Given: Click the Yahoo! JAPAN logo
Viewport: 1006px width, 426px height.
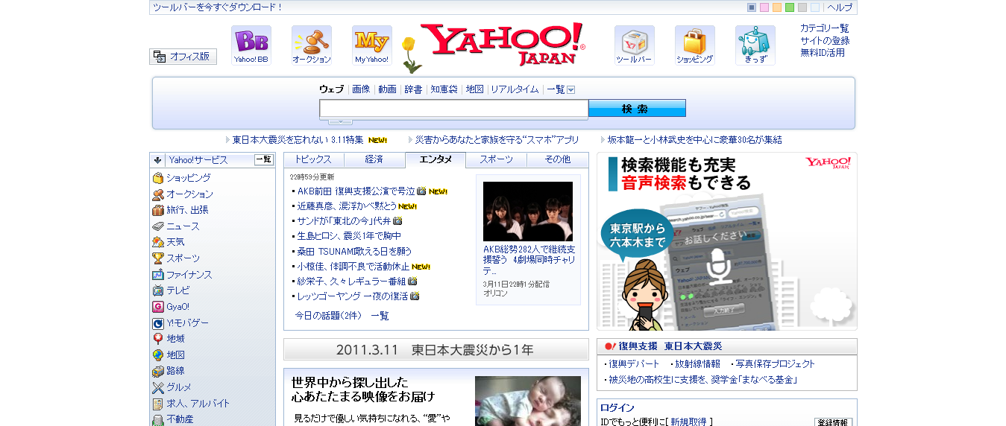Looking at the screenshot, I should pos(503,45).
